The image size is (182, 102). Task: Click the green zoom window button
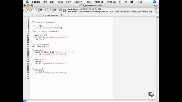pyautogui.click(x=32, y=6)
